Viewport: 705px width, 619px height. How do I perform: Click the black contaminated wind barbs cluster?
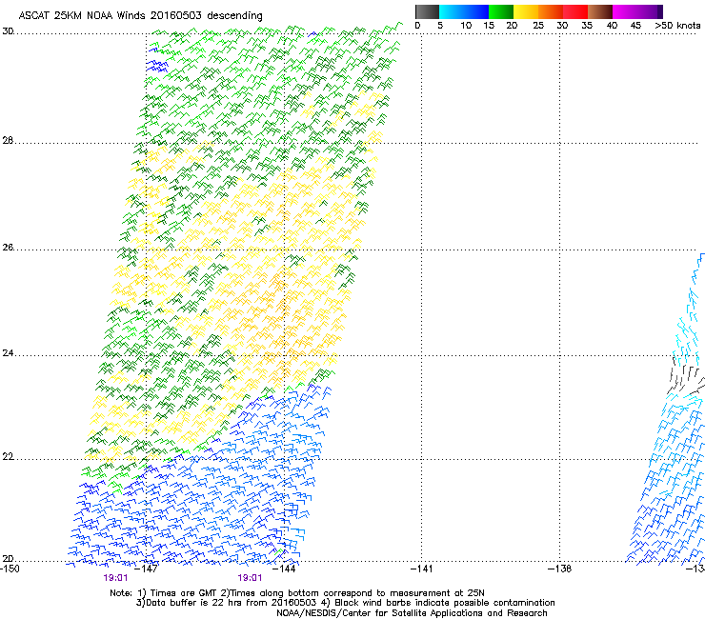point(686,378)
